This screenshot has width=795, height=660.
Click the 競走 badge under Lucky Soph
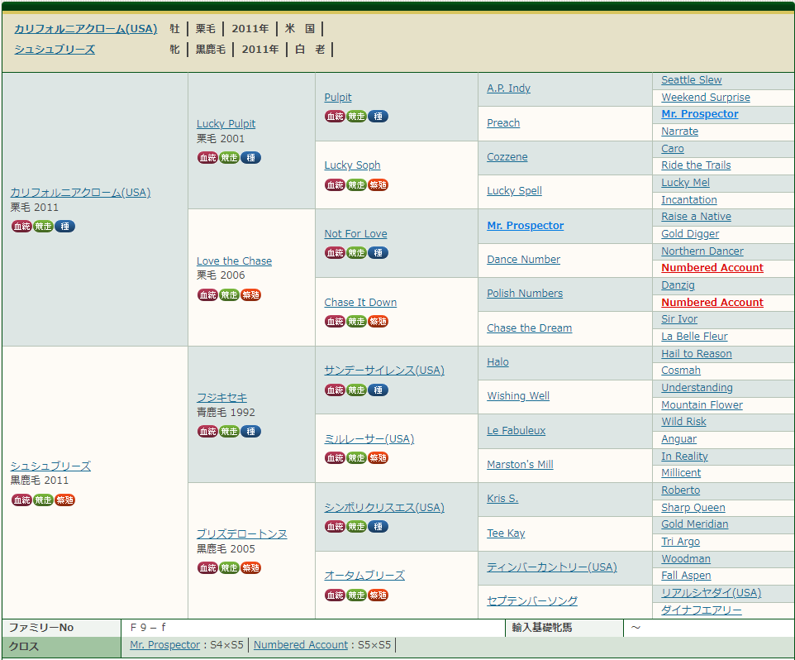click(356, 184)
